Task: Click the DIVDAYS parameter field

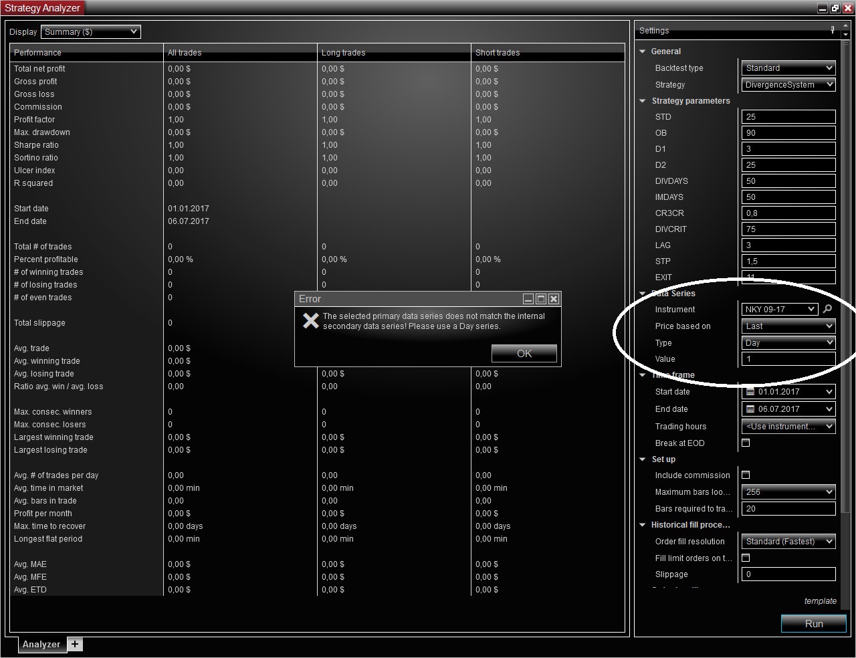Action: pos(788,181)
